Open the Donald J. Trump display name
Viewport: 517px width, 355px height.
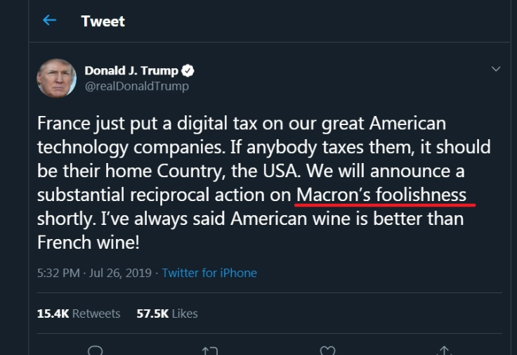(x=131, y=70)
